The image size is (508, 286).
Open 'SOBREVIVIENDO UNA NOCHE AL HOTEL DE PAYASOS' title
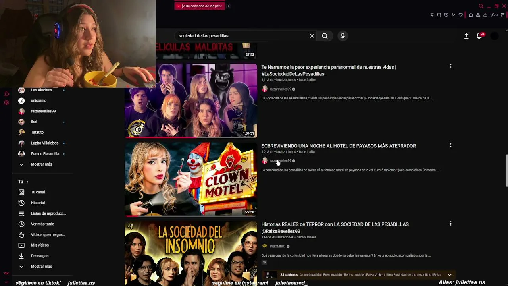click(339, 146)
